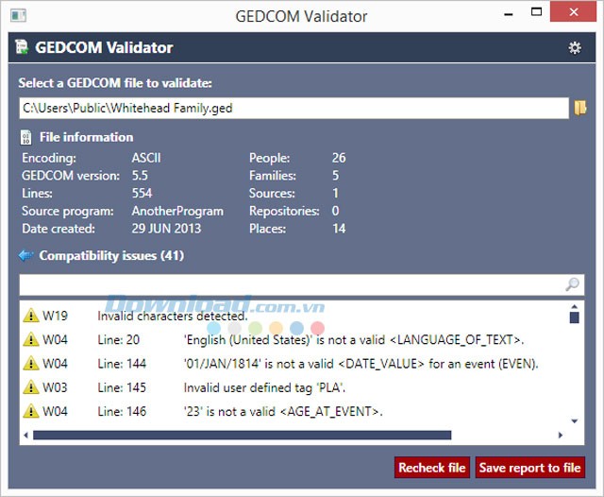Select the '01/JAN/1814' DATE_VALUE warning
Viewport: 604px width, 497px height.
click(361, 364)
